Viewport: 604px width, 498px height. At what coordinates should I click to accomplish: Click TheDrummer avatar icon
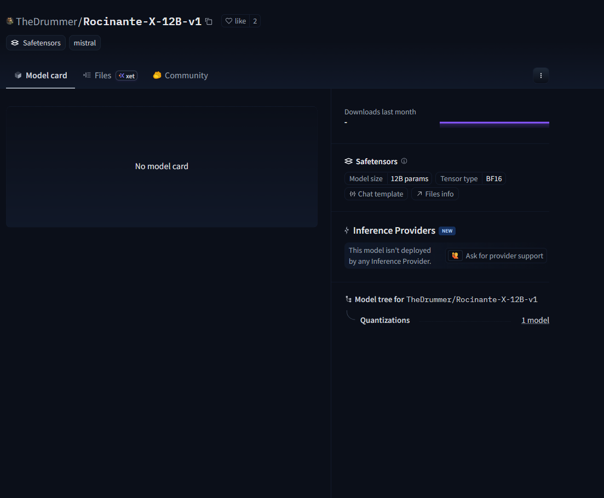pos(10,21)
